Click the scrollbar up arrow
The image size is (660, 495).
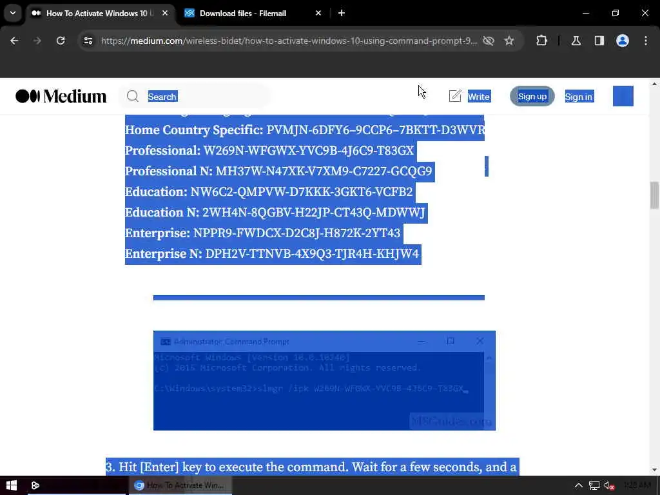[654, 84]
